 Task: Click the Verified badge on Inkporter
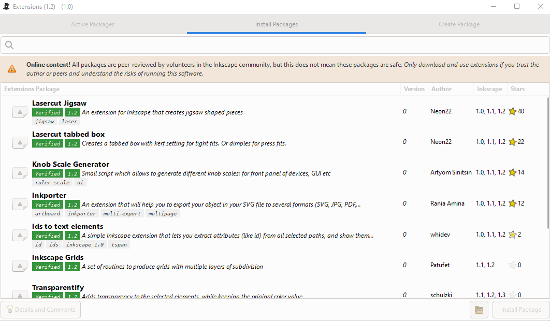coord(48,205)
